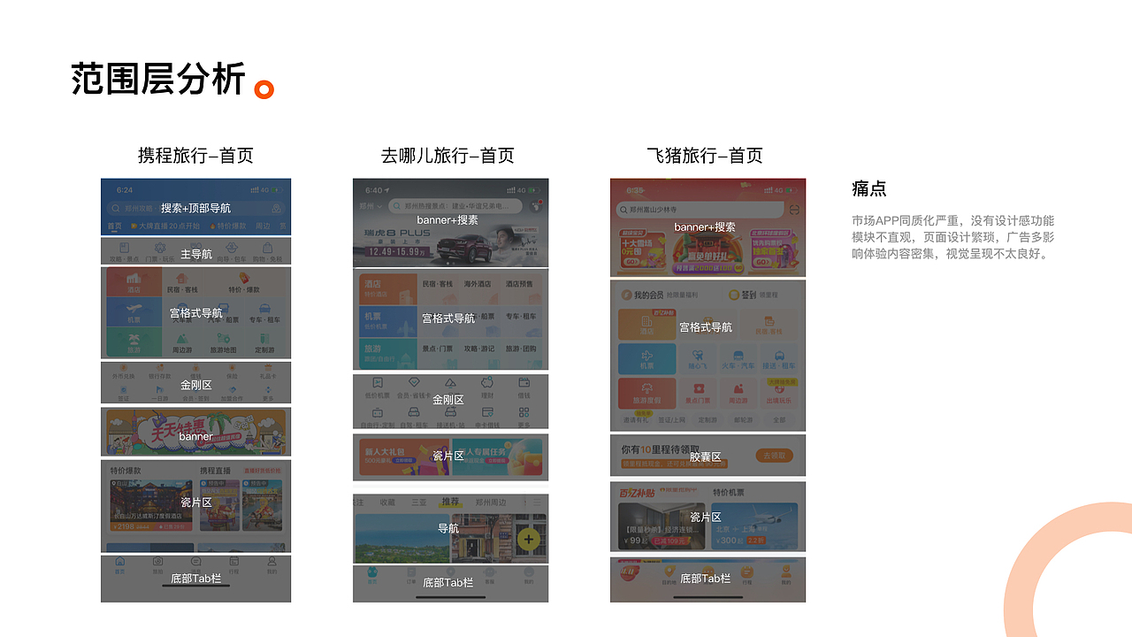Image resolution: width=1132 pixels, height=637 pixels.
Task: Open Fliggy 特价机票 airplane card
Action: click(754, 526)
